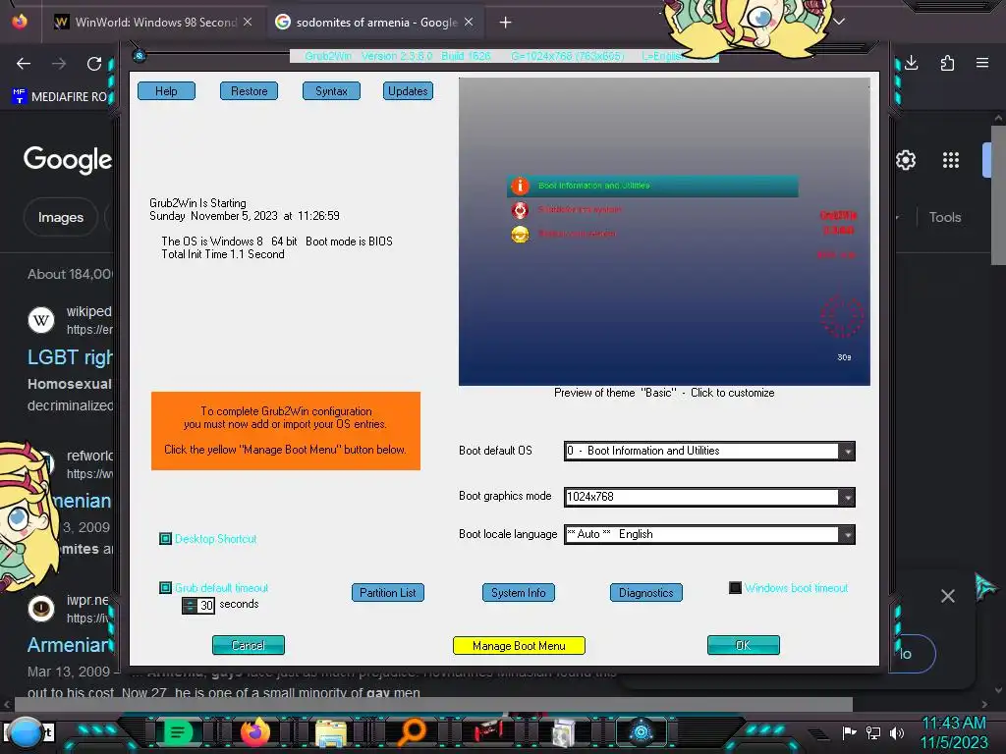Viewport: 1006px width, 754px height.
Task: Open the Grub2Win taskbar icon
Action: [x=641, y=732]
